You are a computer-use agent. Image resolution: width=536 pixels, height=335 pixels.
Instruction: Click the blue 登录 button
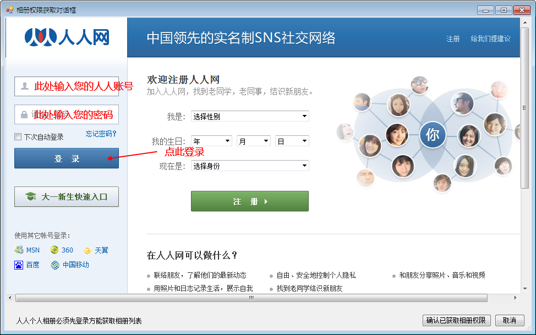[67, 158]
